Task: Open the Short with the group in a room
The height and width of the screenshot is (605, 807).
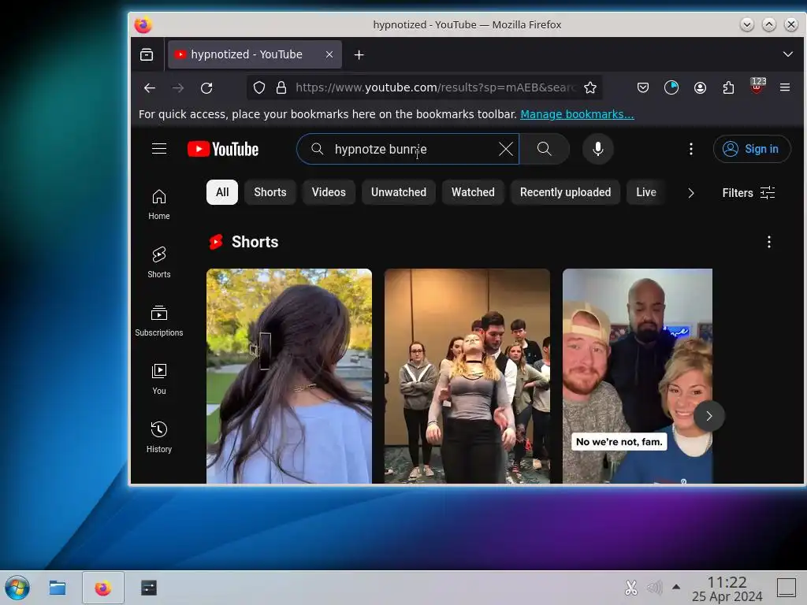Action: click(x=467, y=376)
